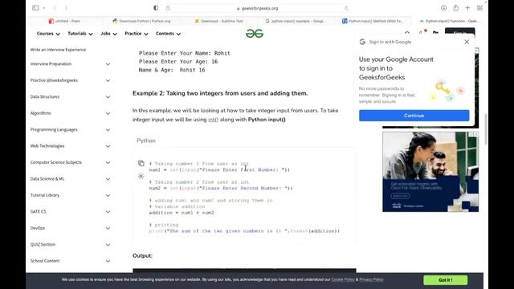The image size is (514, 289).
Task: Go forward with the Safari forward arrow
Action: tap(66, 8)
